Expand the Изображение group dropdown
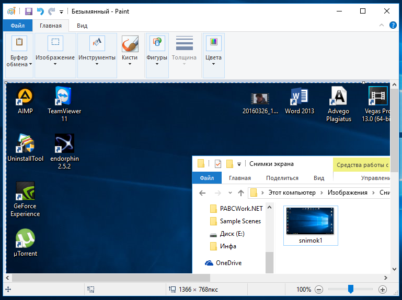This screenshot has height=300, width=402. [55, 64]
